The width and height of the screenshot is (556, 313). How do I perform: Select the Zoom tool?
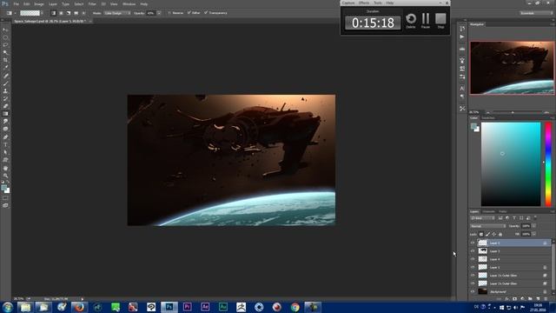(x=5, y=176)
